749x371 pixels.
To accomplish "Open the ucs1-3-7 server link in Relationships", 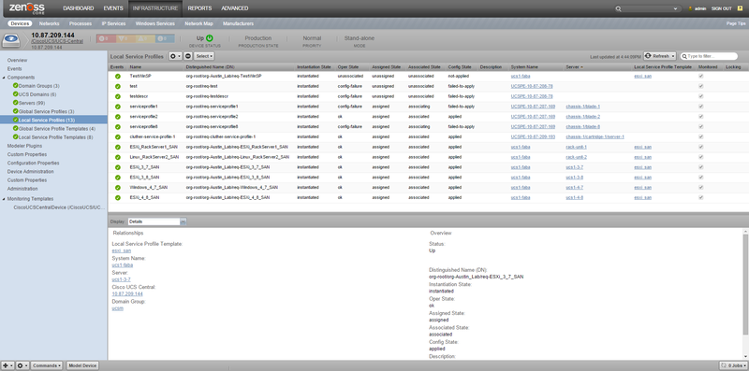I will [121, 279].
